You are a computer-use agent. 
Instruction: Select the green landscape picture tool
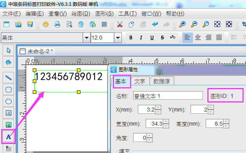pyautogui.click(x=9, y=125)
